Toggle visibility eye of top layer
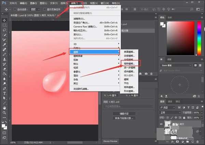The height and width of the screenshot is (145, 205). pyautogui.click(x=161, y=124)
